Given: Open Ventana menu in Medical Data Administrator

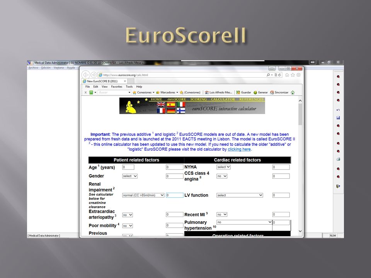Looking at the screenshot, I should click(59, 68).
